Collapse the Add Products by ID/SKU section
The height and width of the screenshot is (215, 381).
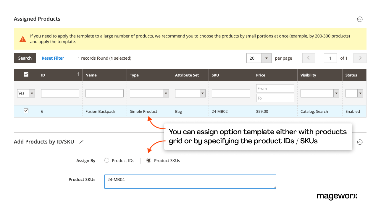[x=360, y=142]
